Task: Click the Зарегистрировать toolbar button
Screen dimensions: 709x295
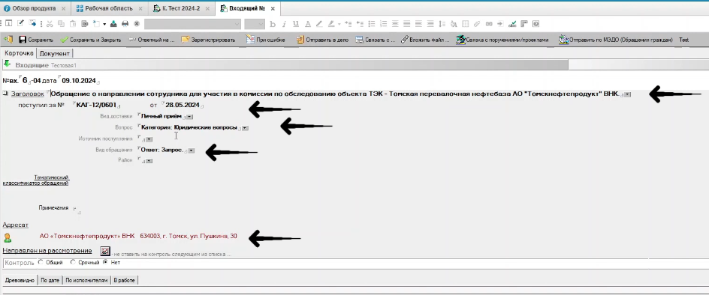Action: coord(209,40)
